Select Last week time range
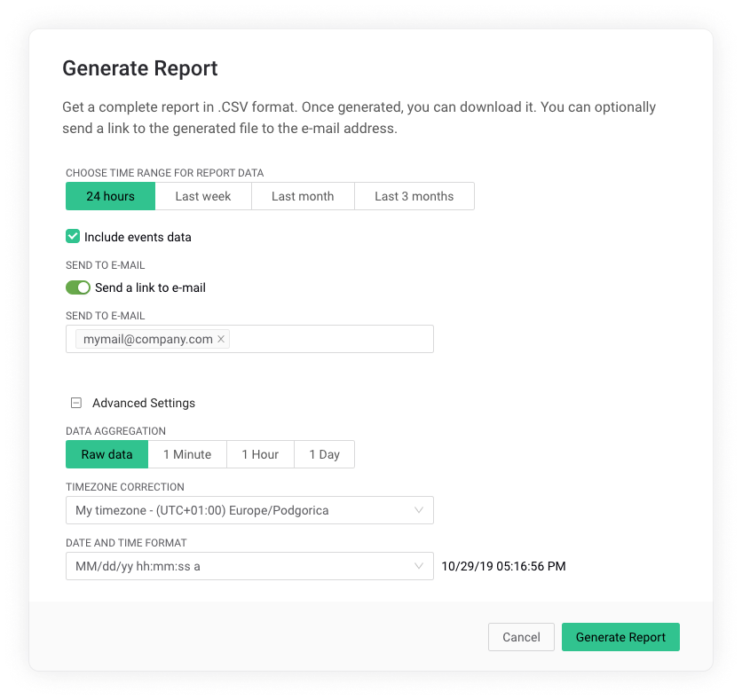 tap(203, 196)
